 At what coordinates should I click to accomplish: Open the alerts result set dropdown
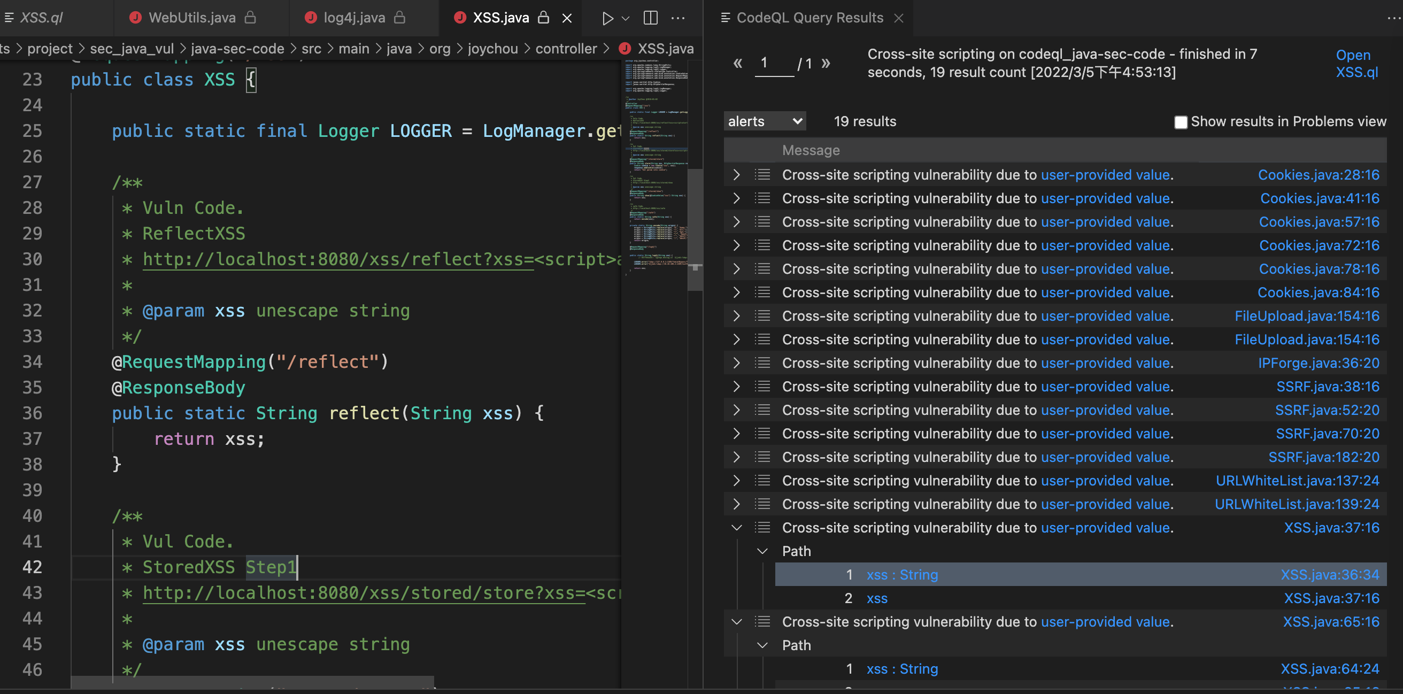(765, 121)
